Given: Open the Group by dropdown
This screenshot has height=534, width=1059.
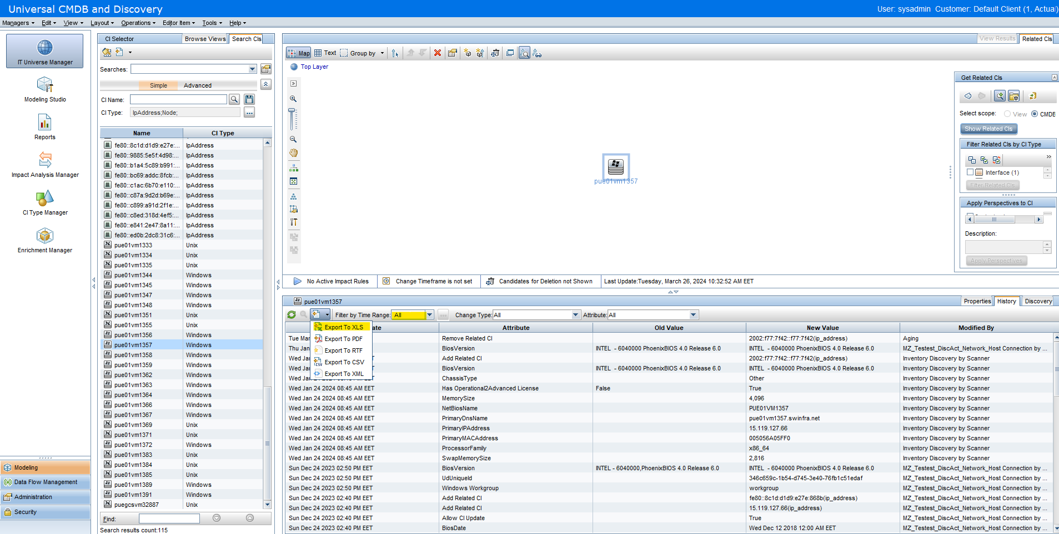Looking at the screenshot, I should click(x=382, y=53).
